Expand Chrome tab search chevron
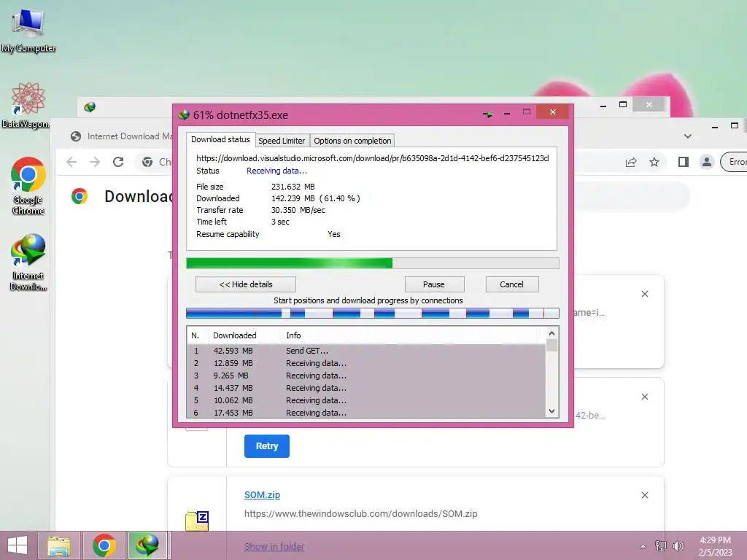Image resolution: width=747 pixels, height=560 pixels. point(687,136)
